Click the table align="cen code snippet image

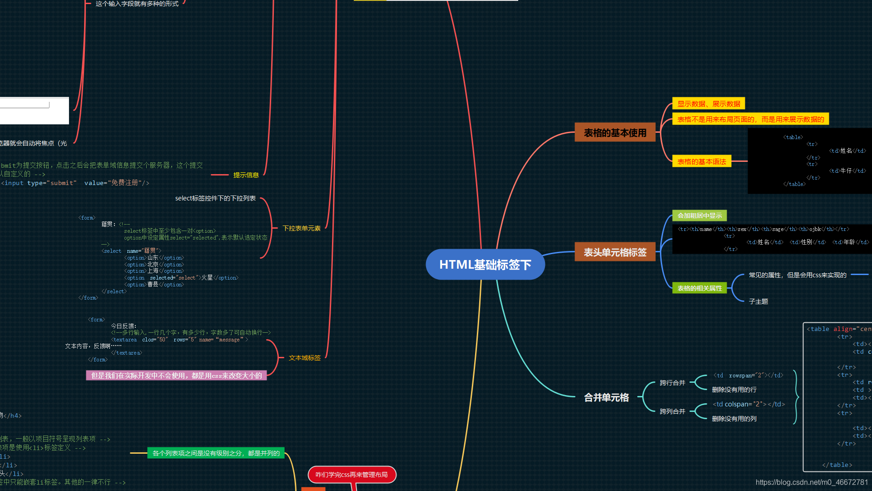(x=837, y=398)
